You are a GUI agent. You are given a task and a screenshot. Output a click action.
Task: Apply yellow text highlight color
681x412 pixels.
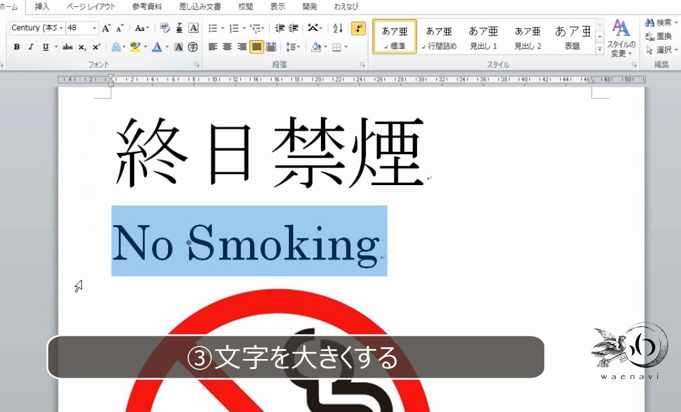click(135, 47)
